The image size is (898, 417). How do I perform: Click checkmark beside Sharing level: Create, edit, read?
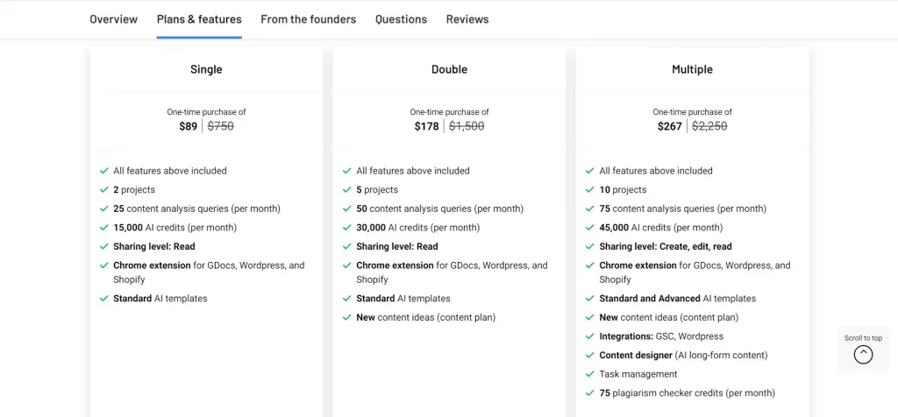tap(590, 246)
